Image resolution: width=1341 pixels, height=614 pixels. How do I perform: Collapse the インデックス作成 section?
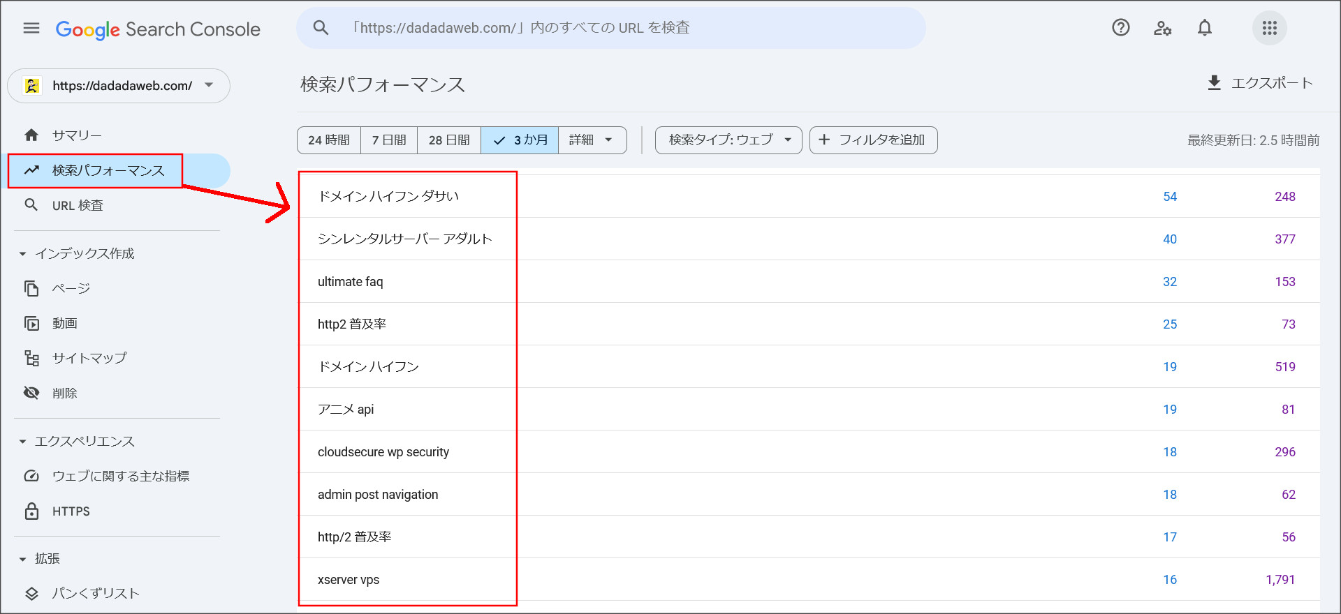[22, 254]
